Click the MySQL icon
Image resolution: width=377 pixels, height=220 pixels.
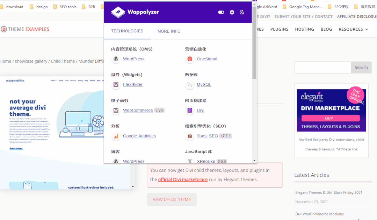click(x=190, y=84)
